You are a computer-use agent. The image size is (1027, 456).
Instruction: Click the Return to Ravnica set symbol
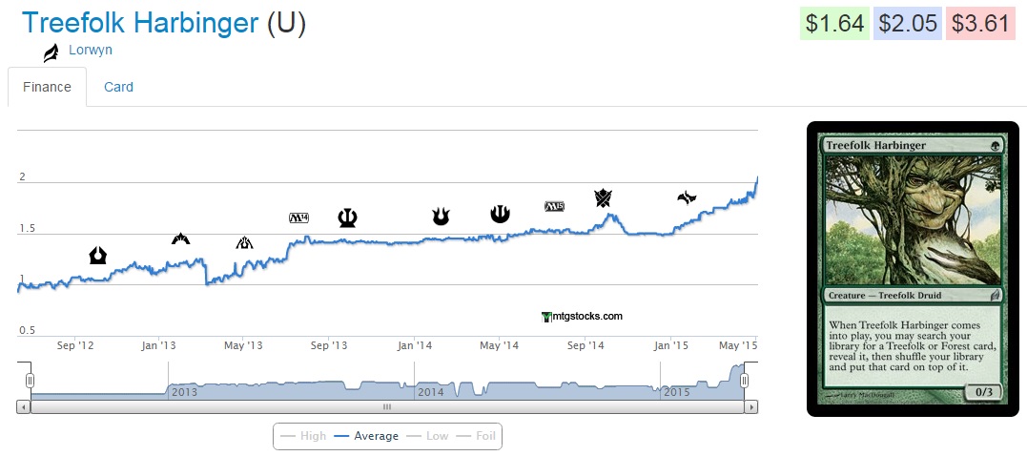98,255
